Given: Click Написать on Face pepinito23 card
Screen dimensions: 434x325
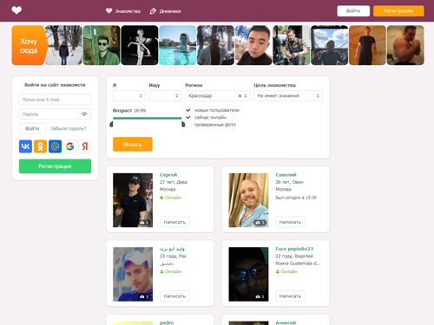Looking at the screenshot, I should [x=290, y=296].
